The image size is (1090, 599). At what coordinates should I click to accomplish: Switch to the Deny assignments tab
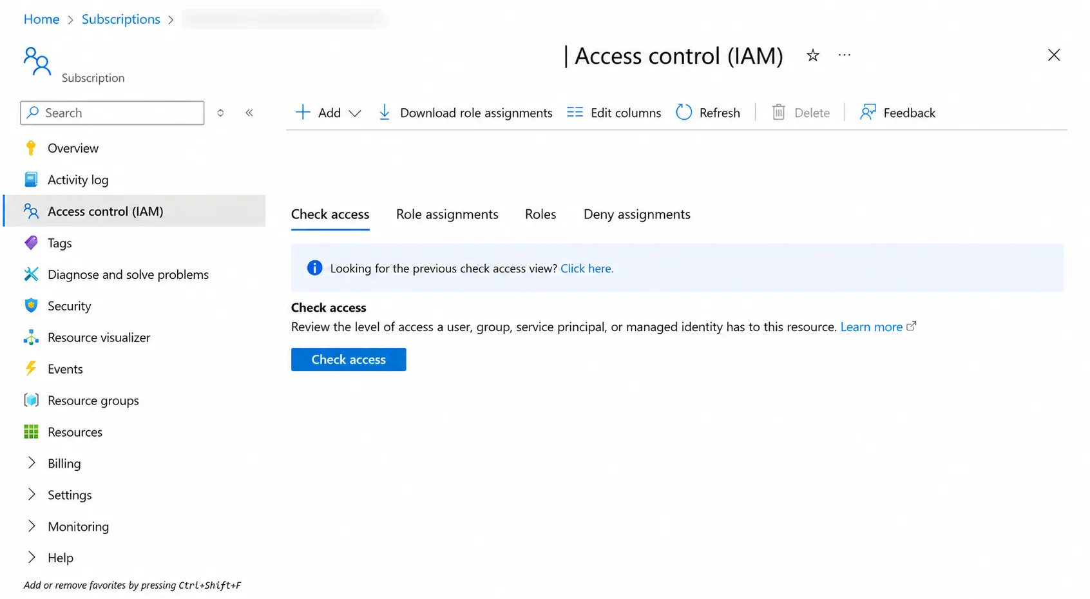click(x=637, y=214)
